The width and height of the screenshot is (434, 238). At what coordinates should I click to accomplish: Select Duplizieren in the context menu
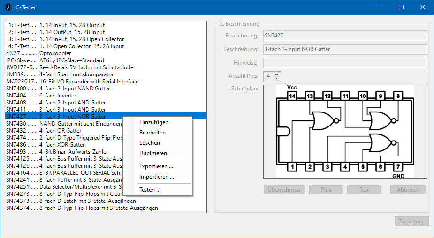[x=157, y=153]
